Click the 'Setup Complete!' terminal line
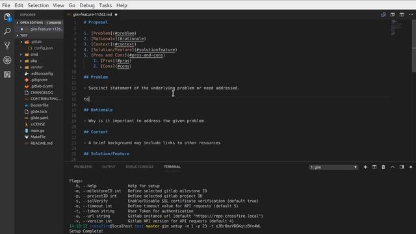416x234 pixels. tap(86, 231)
